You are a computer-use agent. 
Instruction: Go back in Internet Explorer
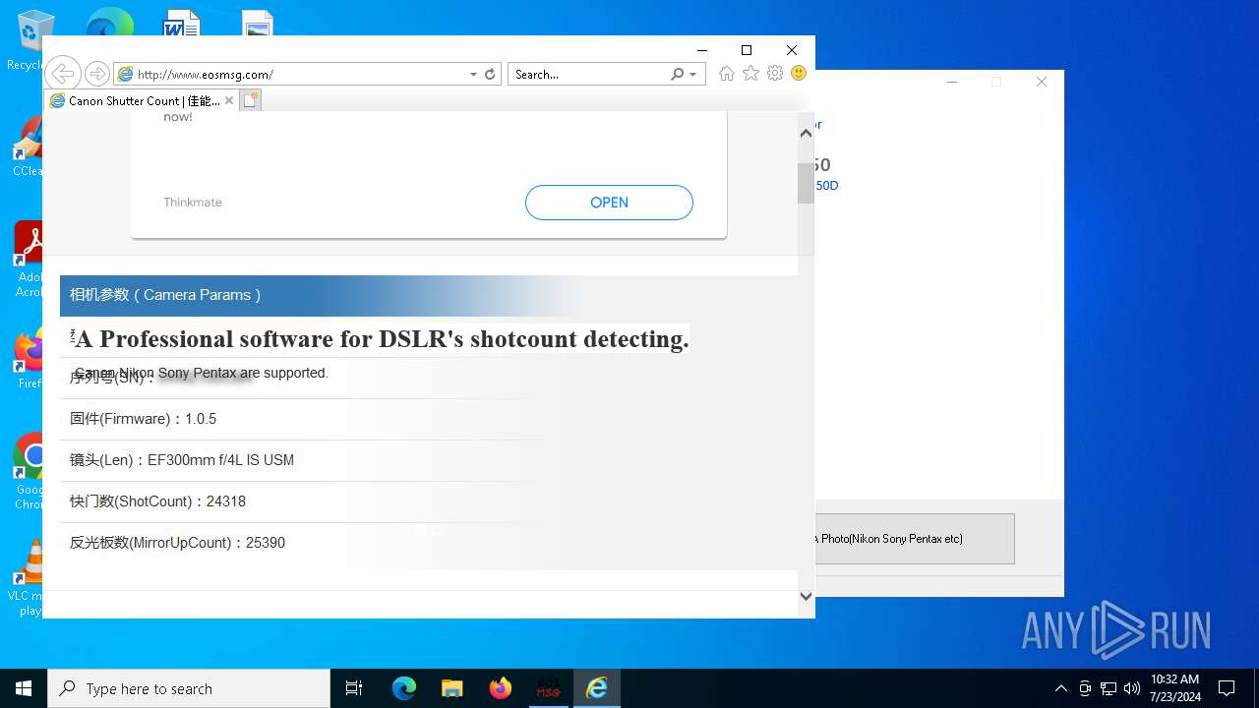tap(62, 74)
